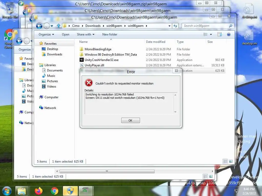The image size is (262, 196).
Task: Click the Back arrow in front Explorer window
Action: coord(39,26)
